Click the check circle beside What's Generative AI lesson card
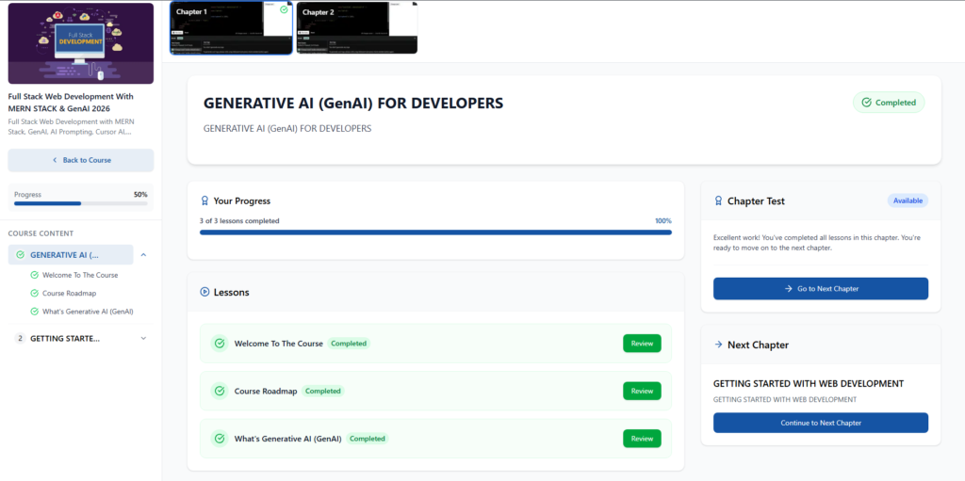Screen dimensions: 965x481 [219, 439]
